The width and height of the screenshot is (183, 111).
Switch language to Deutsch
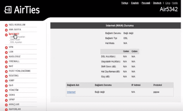coord(157,3)
